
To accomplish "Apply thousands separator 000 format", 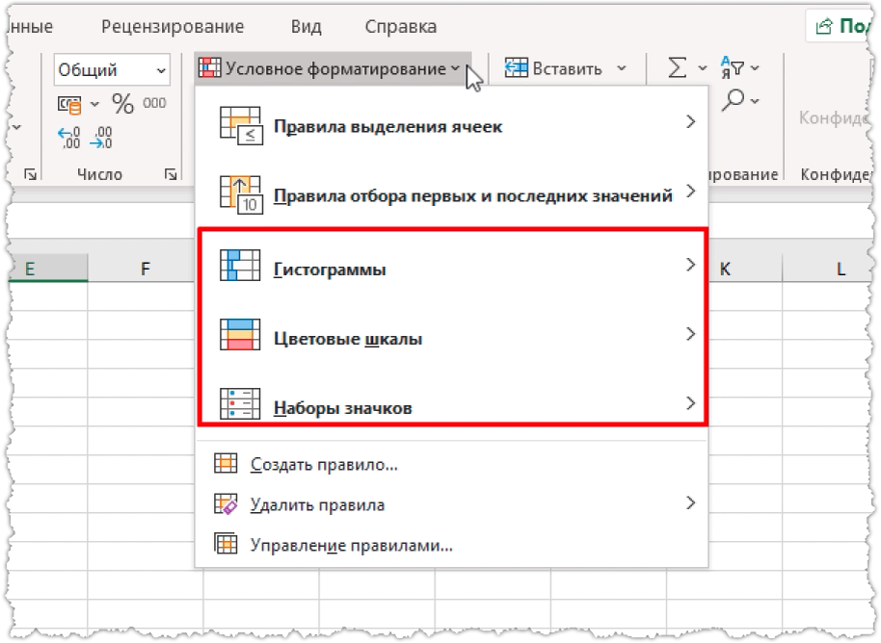I will pos(154,103).
